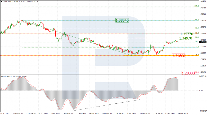This screenshot has height=115, width=207.
Task: Select the MACD(15,45,5) indicator label
Action: [x=6, y=76]
